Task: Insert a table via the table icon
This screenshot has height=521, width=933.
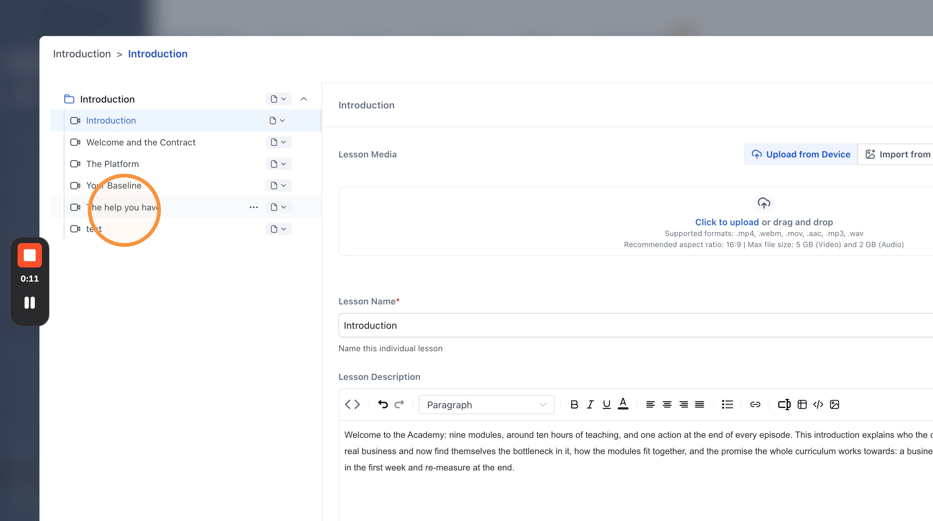Action: point(802,405)
